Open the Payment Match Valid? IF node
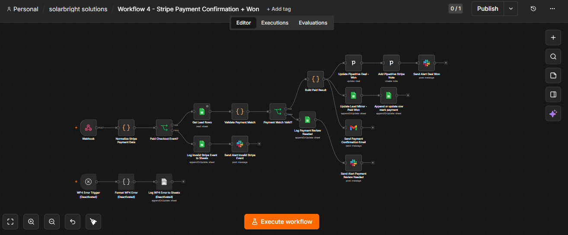568x235 pixels. point(278,111)
